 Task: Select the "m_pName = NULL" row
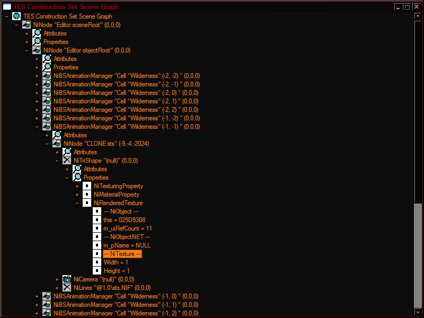click(127, 245)
